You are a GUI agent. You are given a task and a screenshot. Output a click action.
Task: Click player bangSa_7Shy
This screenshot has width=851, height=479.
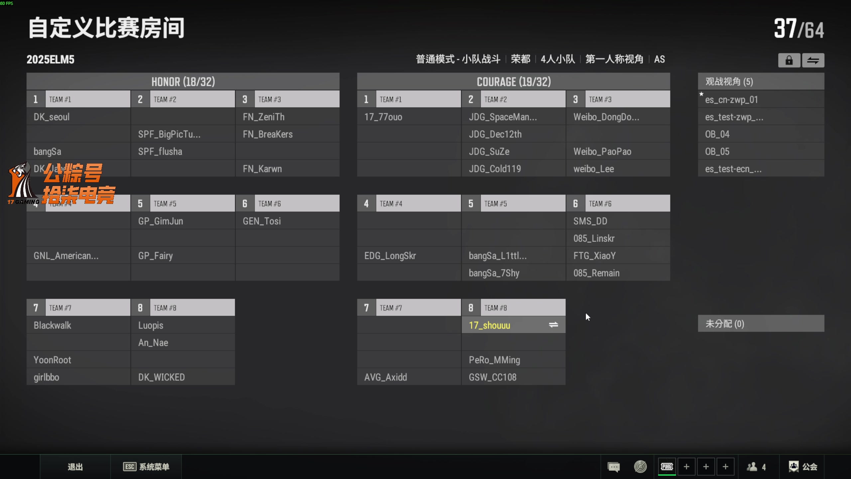coord(514,273)
